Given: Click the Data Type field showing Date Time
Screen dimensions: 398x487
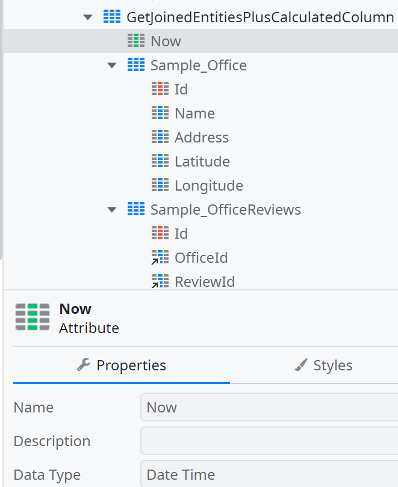Looking at the screenshot, I should (x=269, y=474).
